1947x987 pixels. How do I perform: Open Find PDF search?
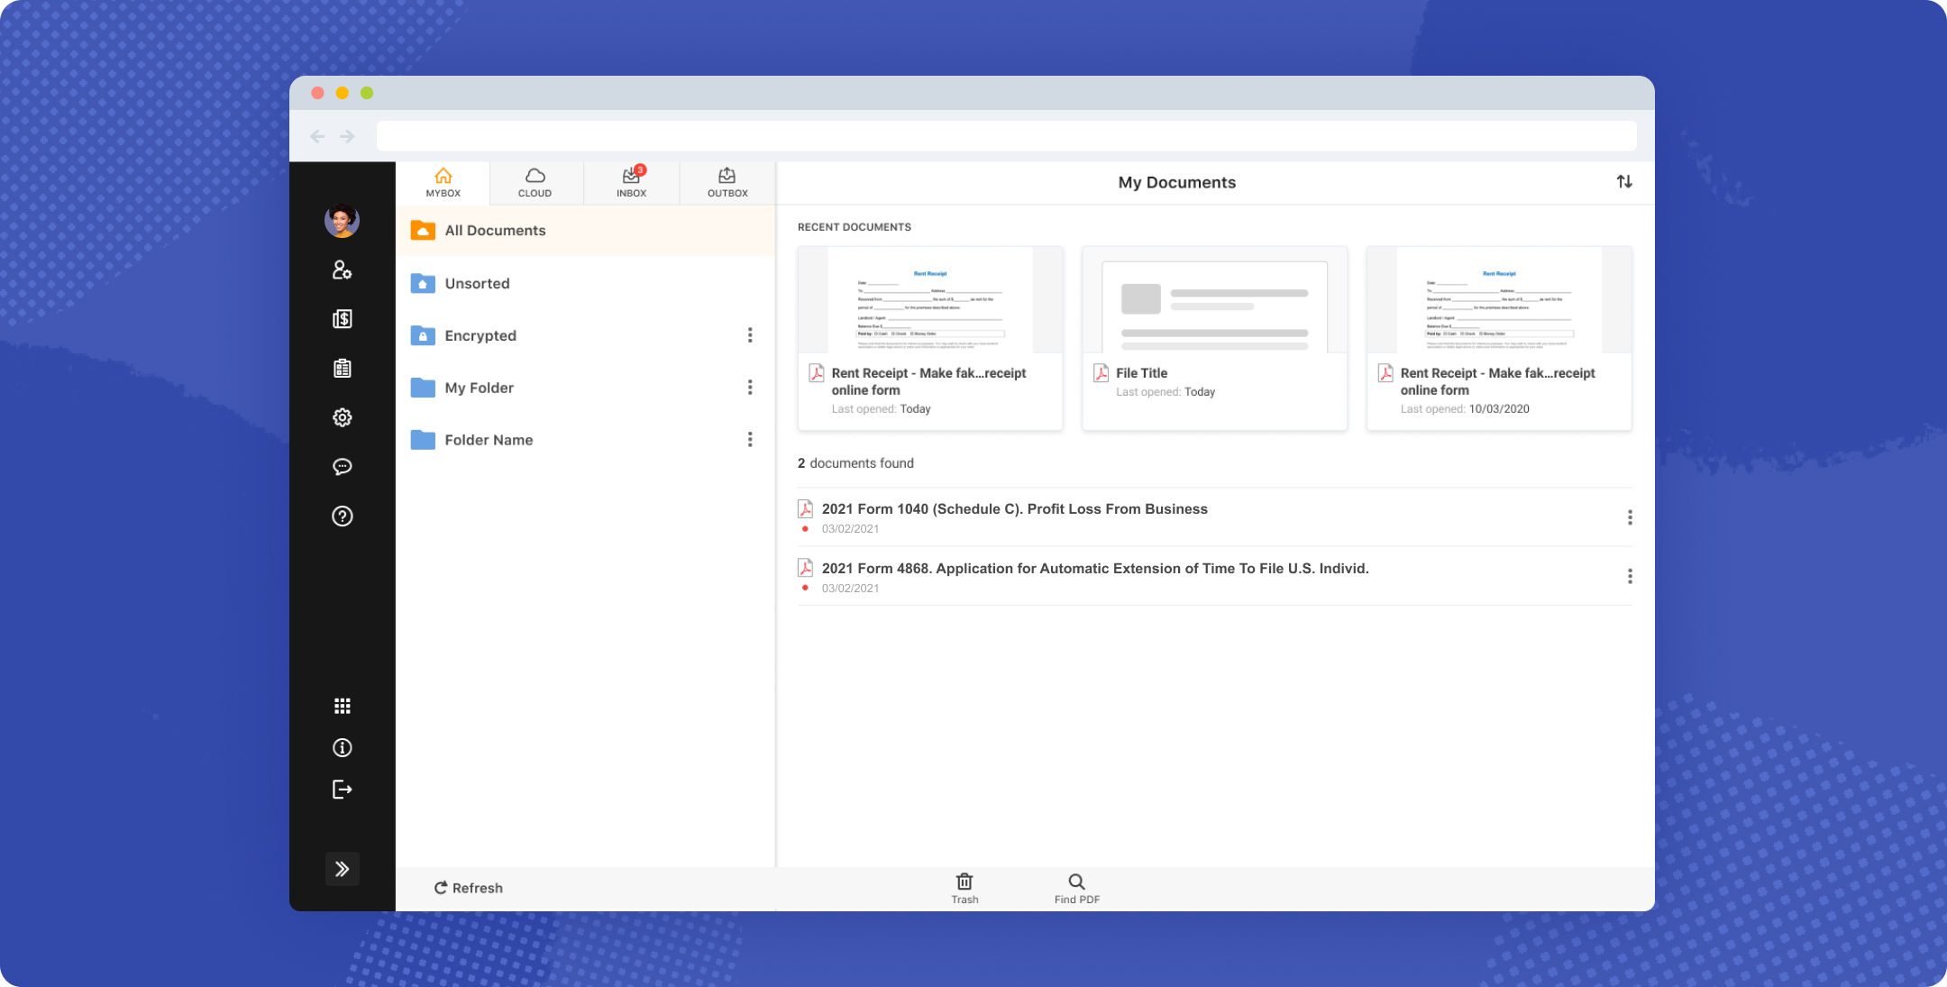(1076, 888)
